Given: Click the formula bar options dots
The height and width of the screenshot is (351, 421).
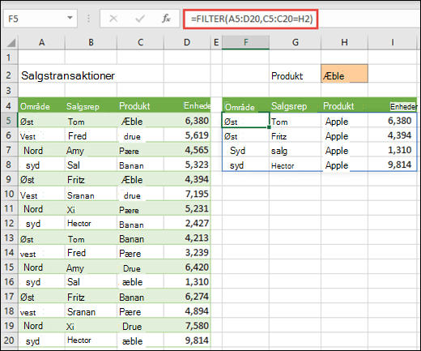Looking at the screenshot, I should click(x=88, y=19).
